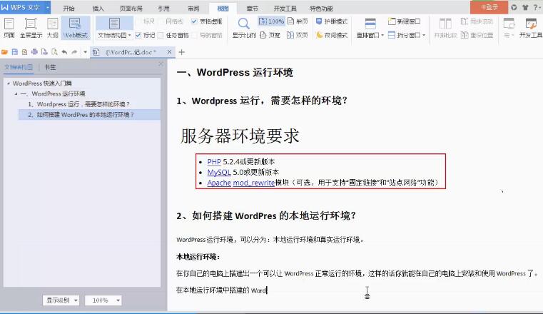Open a new window (新建窗口)
Image resolution: width=543 pixels, height=314 pixels.
pyautogui.click(x=404, y=21)
